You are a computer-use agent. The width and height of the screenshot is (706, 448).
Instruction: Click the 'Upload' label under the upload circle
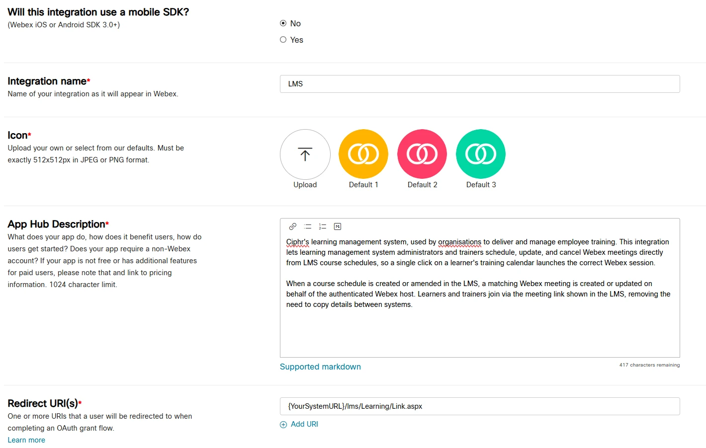click(x=305, y=185)
